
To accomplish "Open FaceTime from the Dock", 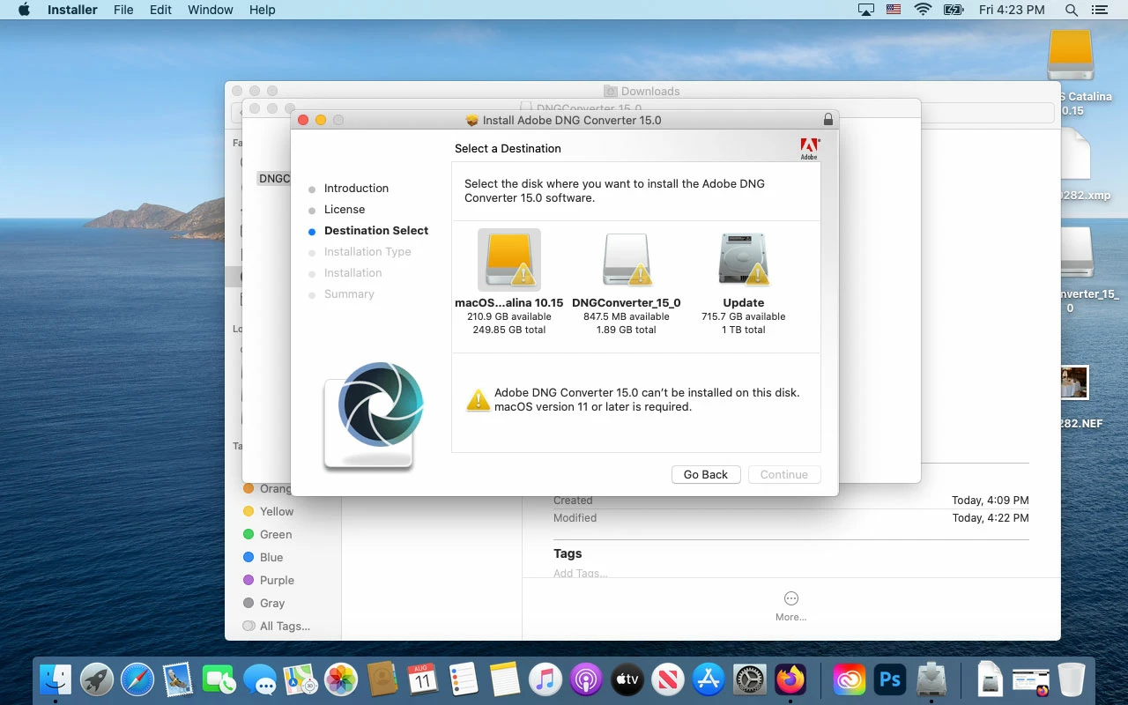I will tap(219, 679).
